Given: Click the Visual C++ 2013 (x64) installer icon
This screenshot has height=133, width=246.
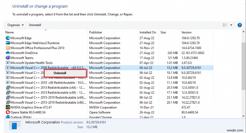Looking at the screenshot, I should click(8, 88).
